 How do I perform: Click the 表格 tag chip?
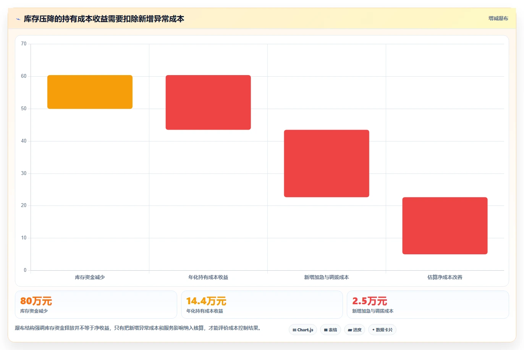click(x=330, y=330)
